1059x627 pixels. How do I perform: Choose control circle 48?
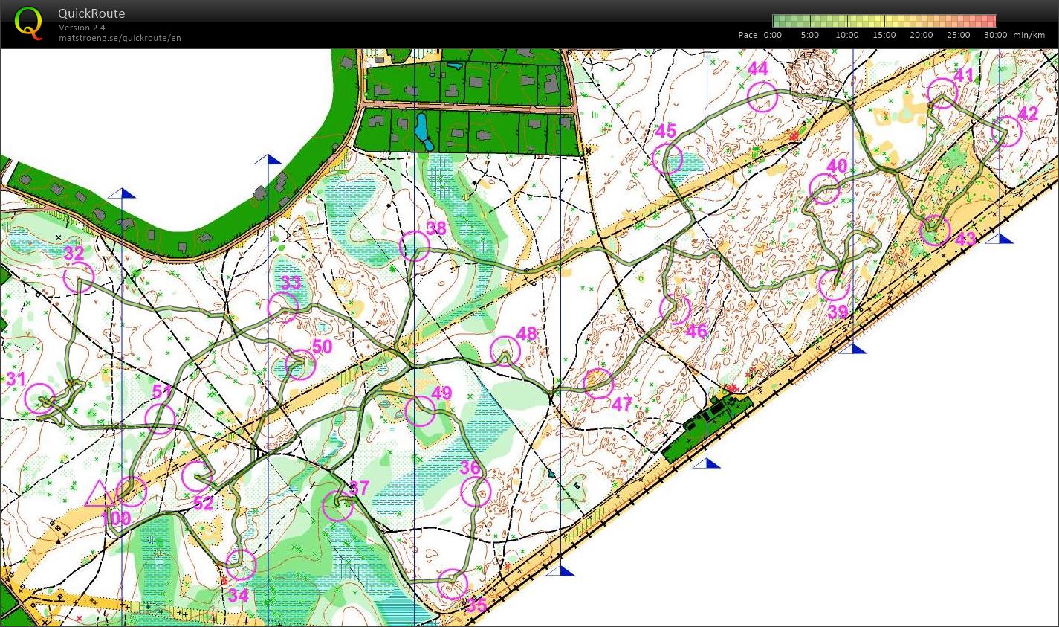coord(505,351)
